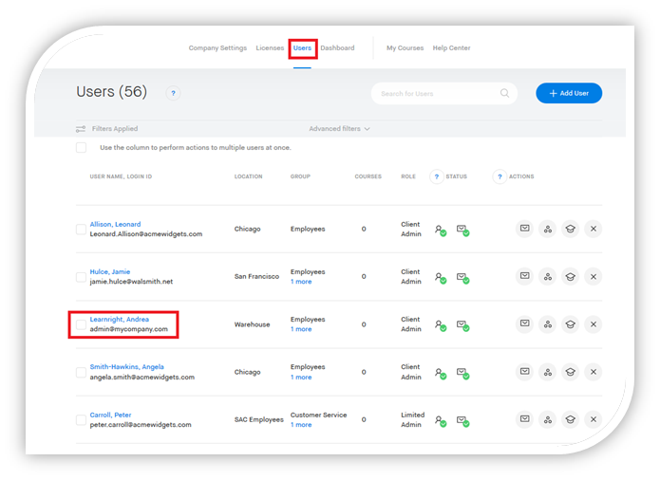This screenshot has height=480, width=660.
Task: Expand '1 more' groups for Carroll, Peter
Action: [x=301, y=425]
